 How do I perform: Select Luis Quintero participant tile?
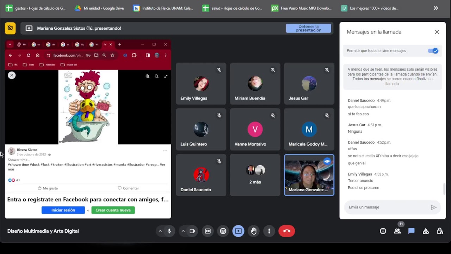tap(201, 129)
